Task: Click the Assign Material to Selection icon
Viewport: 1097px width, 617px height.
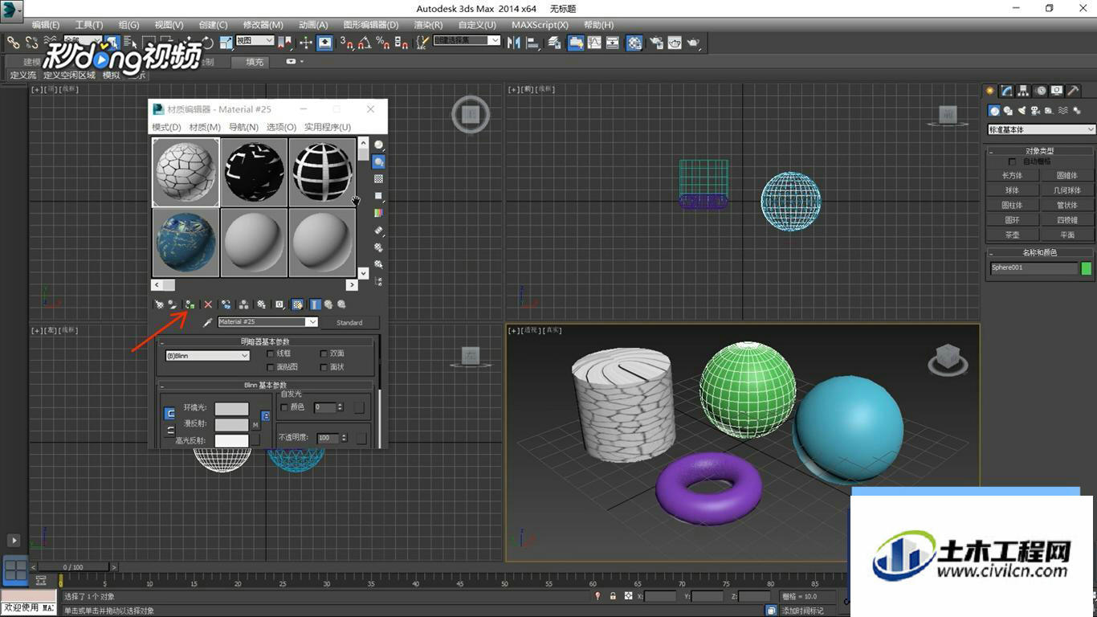Action: point(190,304)
